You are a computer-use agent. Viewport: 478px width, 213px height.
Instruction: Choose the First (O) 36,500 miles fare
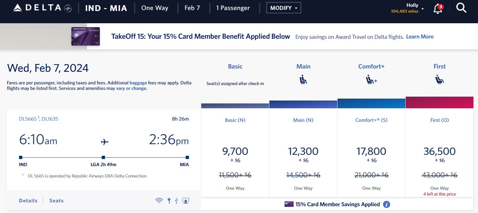tap(439, 151)
